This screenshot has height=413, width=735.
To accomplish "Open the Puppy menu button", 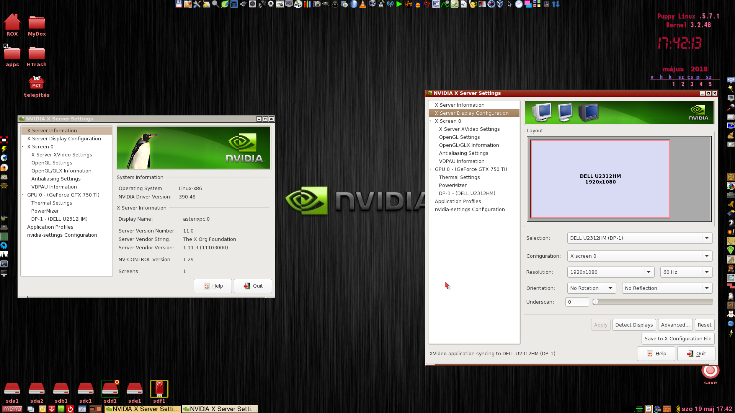I will click(12, 409).
